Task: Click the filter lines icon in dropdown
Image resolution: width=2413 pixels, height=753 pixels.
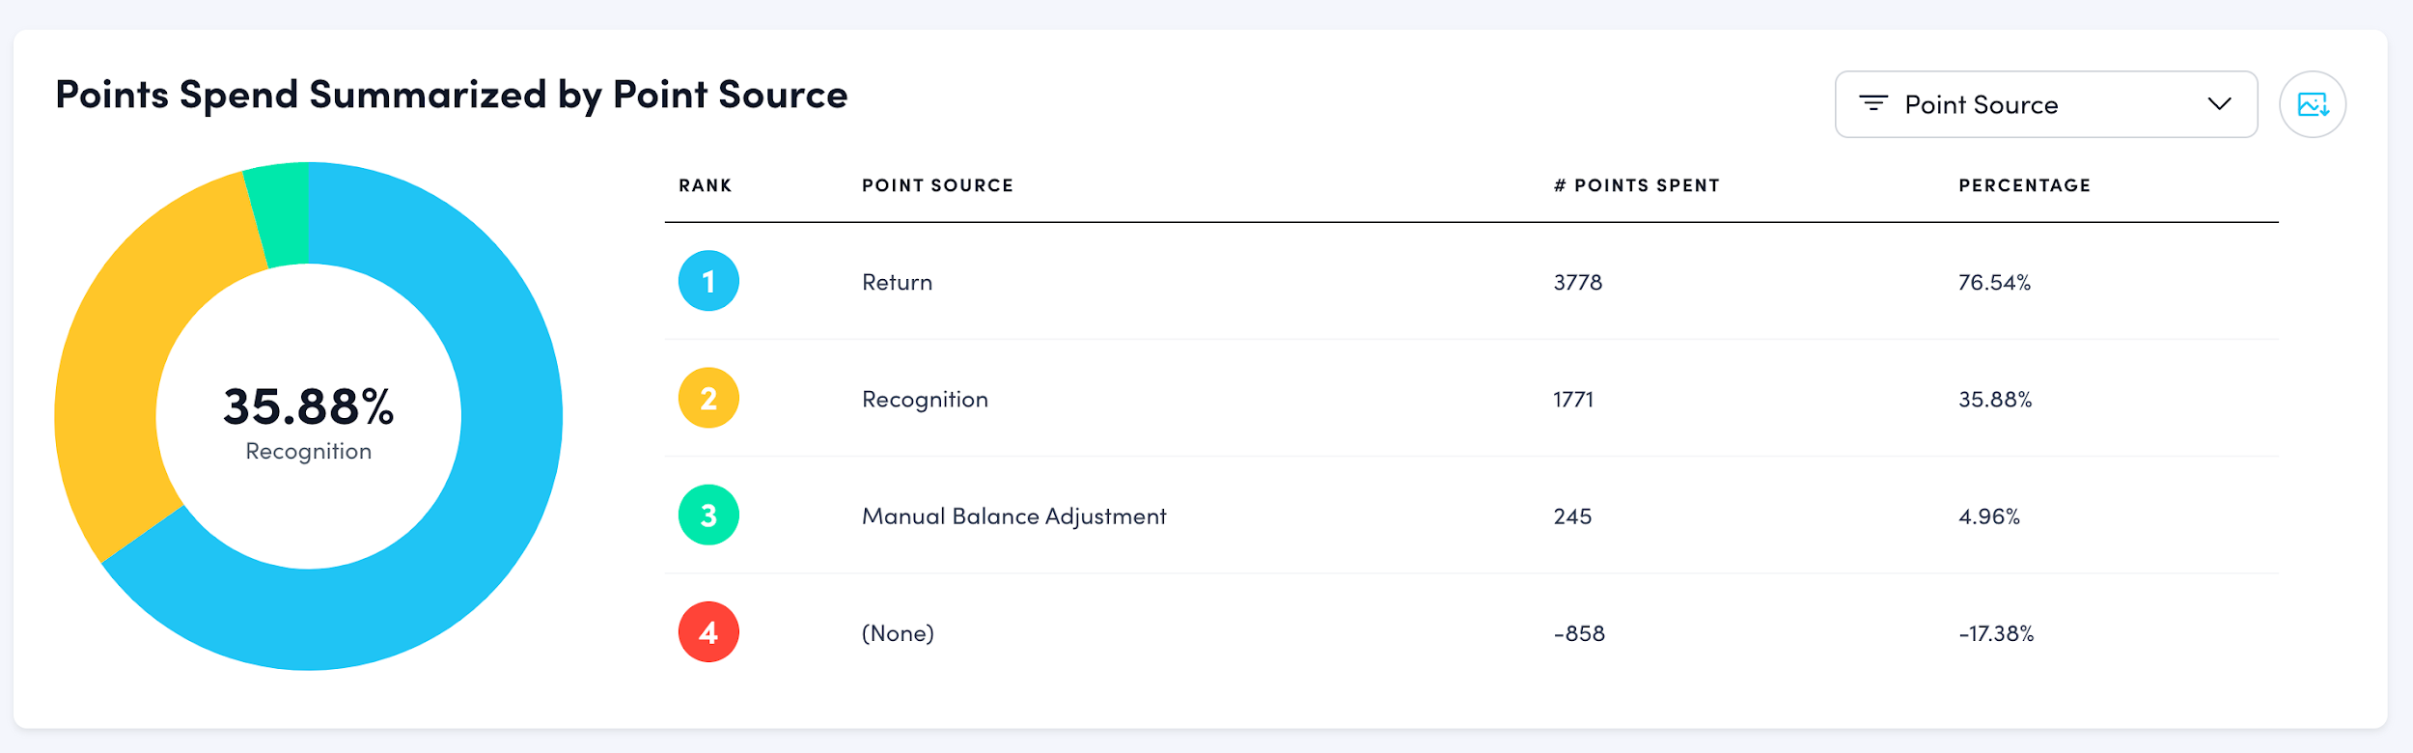Action: (x=1872, y=103)
